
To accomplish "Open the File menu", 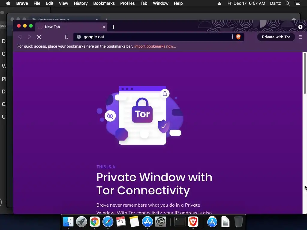I will tap(37, 3).
